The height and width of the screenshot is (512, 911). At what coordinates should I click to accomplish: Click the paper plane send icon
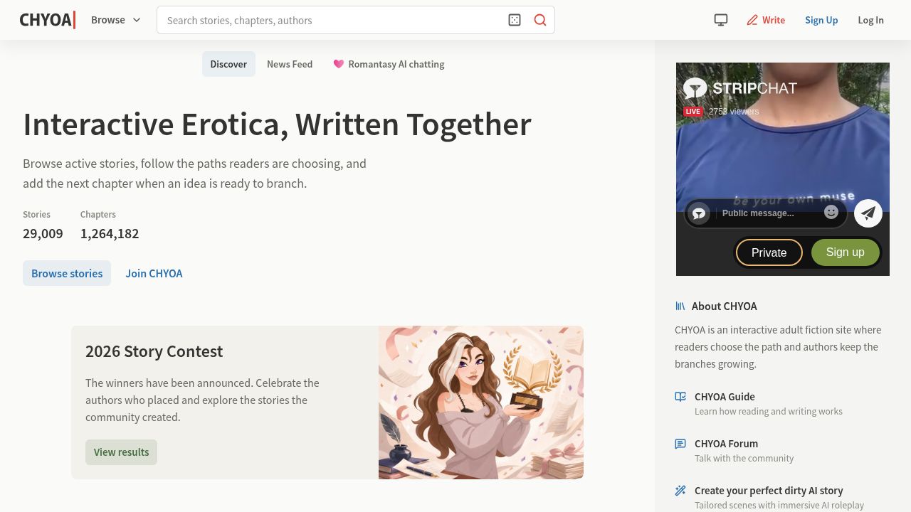(868, 213)
